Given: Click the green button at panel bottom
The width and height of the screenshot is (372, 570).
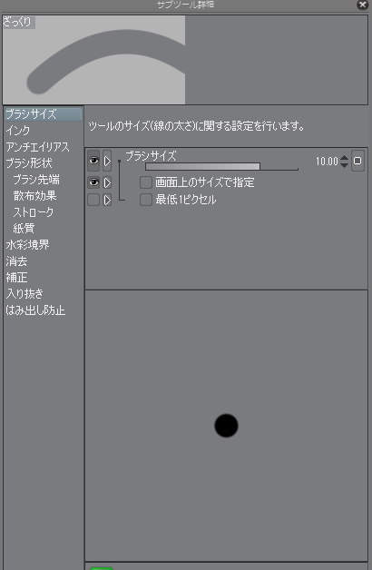Looking at the screenshot, I should tap(102, 568).
